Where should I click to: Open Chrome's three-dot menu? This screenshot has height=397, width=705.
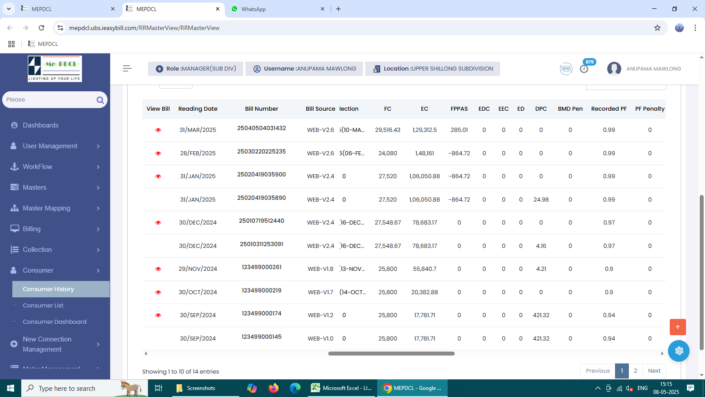pos(695,28)
